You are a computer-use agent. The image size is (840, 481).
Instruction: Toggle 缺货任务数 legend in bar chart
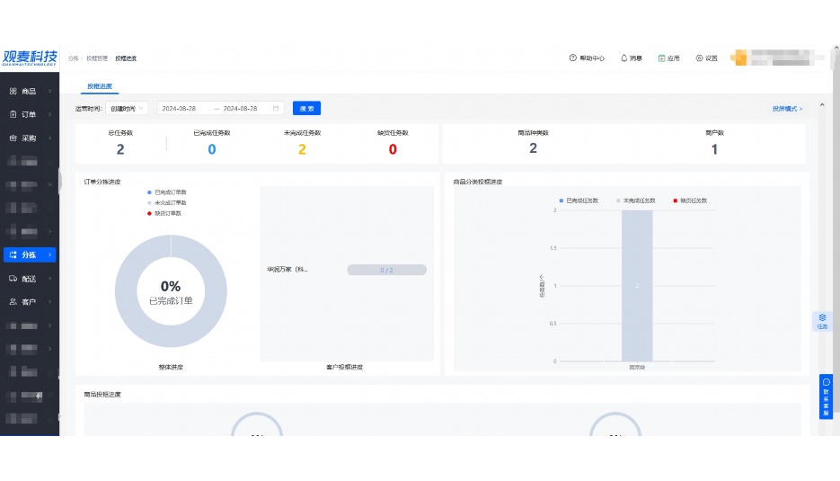click(690, 200)
